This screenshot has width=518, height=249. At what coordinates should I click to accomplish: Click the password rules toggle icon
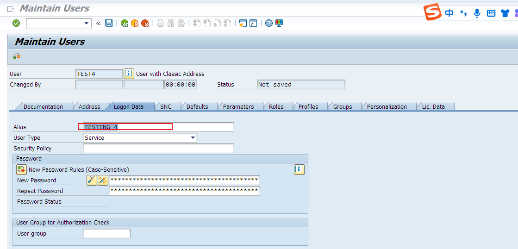(x=21, y=169)
